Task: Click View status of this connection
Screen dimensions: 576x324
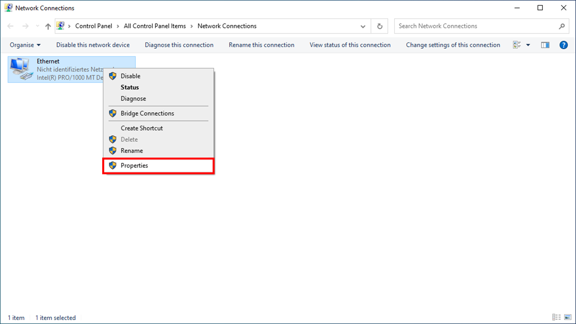Action: point(350,45)
